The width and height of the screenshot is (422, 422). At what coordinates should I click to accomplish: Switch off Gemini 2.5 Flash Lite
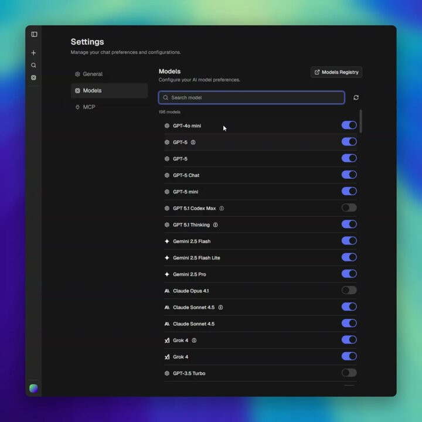pos(349,257)
